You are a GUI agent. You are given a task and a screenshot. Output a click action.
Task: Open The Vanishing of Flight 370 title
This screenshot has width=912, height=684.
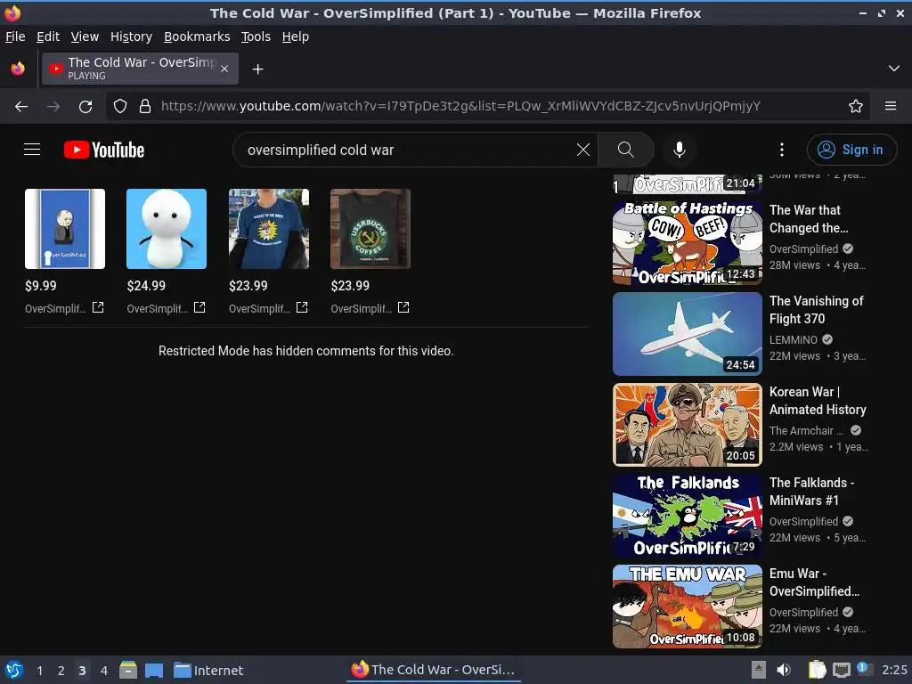(x=817, y=309)
